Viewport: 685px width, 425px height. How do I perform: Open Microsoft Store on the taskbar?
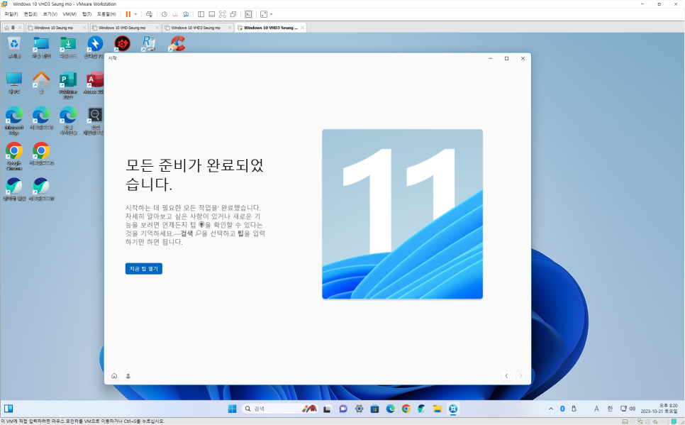(375, 409)
